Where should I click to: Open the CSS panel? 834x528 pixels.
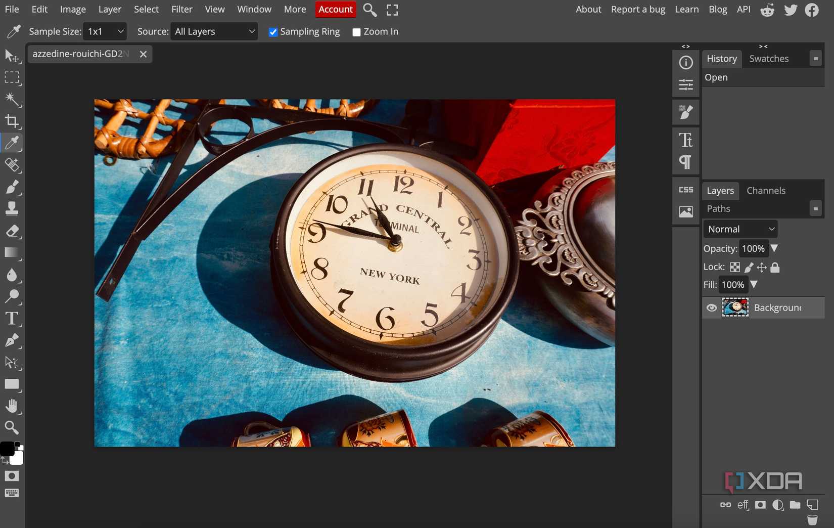click(685, 189)
